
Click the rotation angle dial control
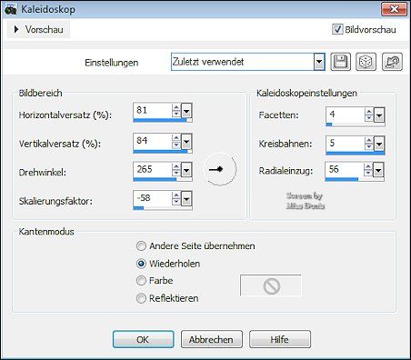coord(220,169)
